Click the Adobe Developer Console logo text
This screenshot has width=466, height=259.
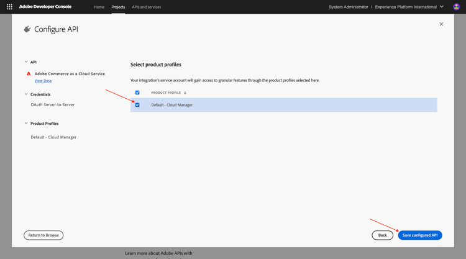tap(45, 7)
